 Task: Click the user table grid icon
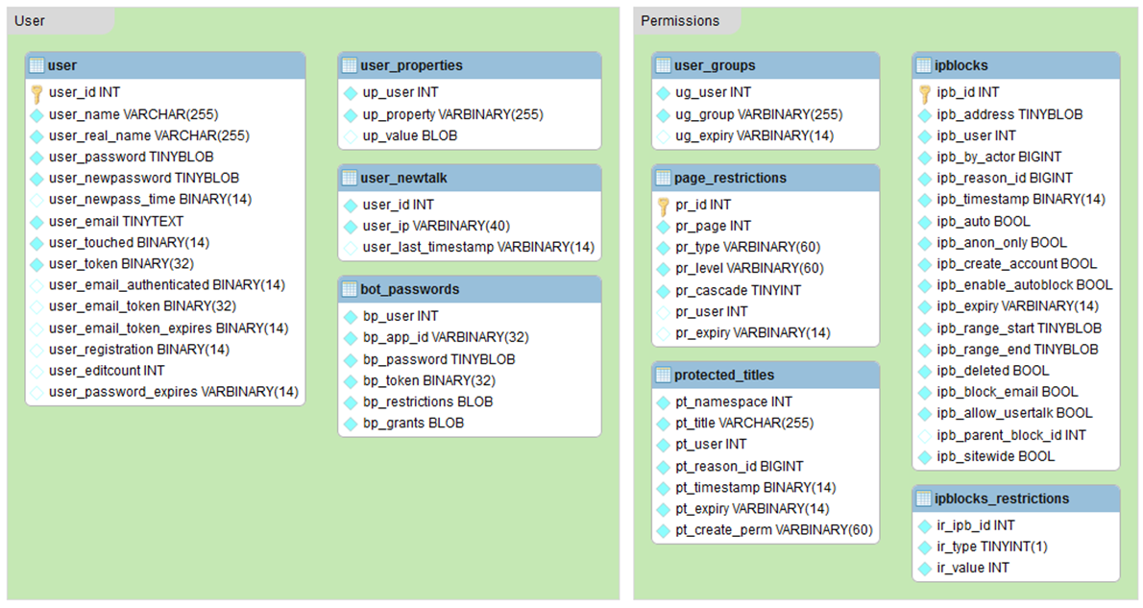[37, 65]
